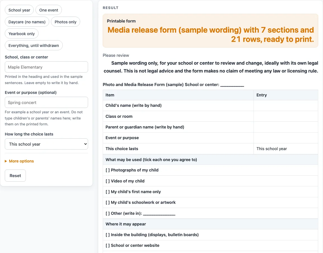Click the 'RESULT' heading
Viewport: 323px width, 253px height.
click(x=111, y=8)
